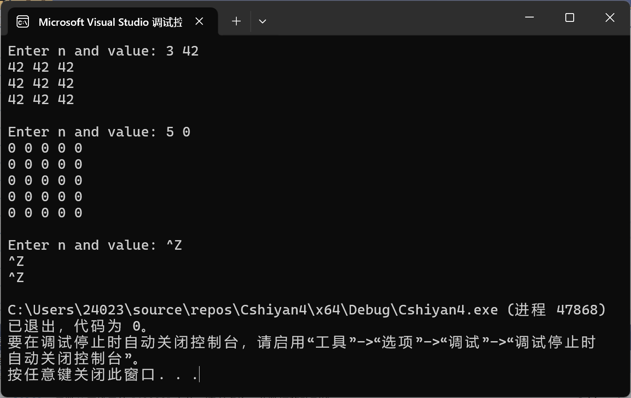Click the terminal icon in the tab

tap(23, 21)
